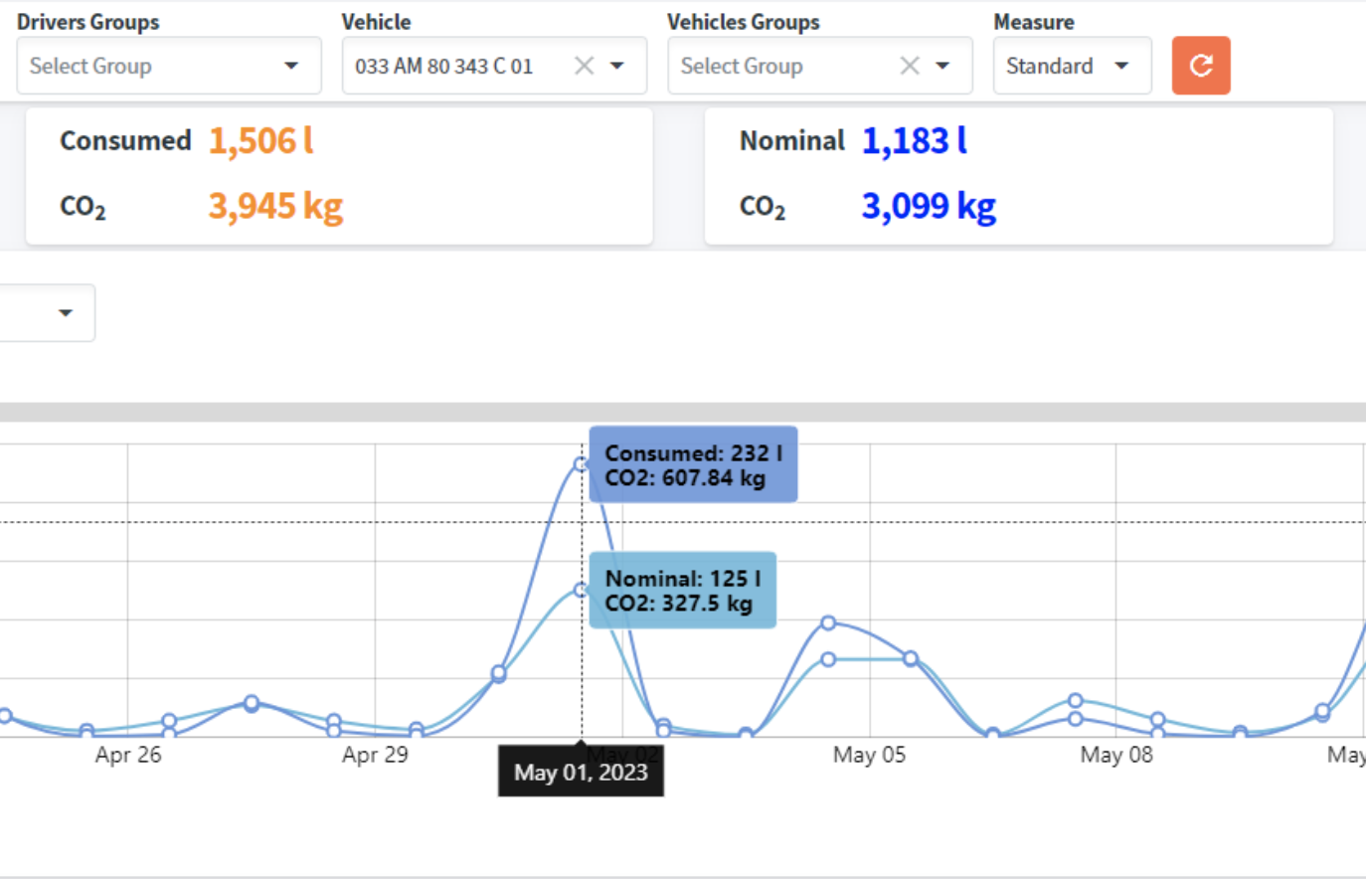The width and height of the screenshot is (1366, 879).
Task: Click the Consumed CO2 3,945 kg reading
Action: coord(275,206)
